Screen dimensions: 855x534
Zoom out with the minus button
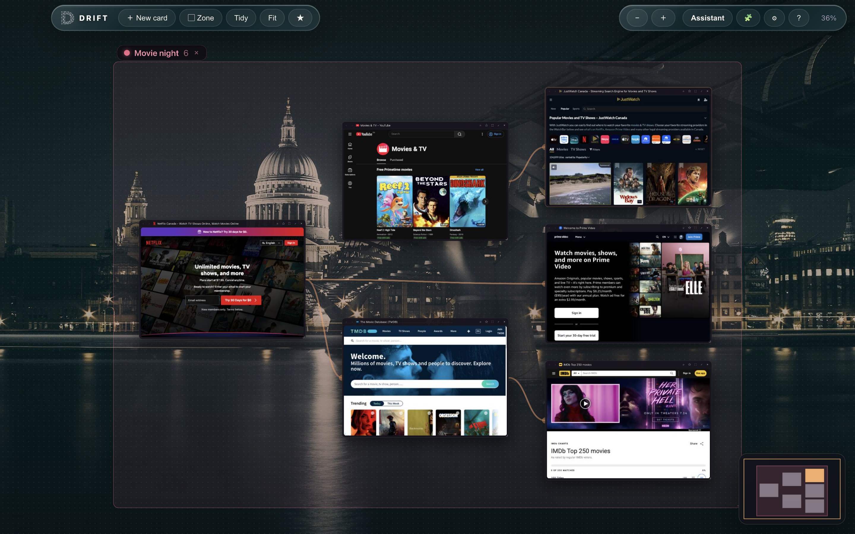(637, 18)
